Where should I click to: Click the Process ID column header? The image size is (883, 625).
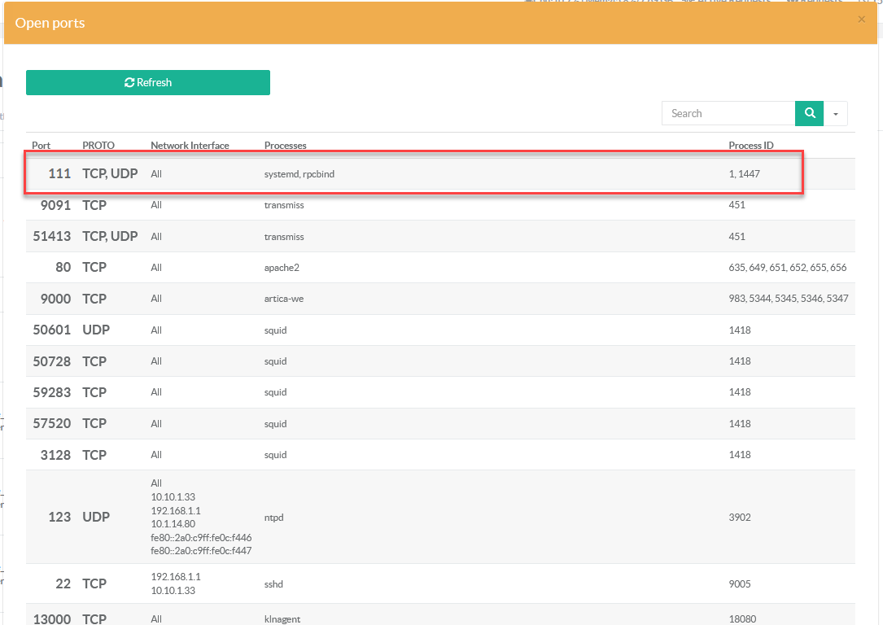click(x=750, y=146)
